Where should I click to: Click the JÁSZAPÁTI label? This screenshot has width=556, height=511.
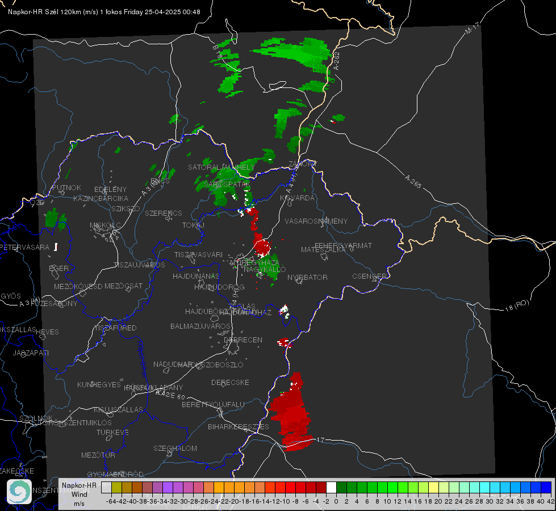point(31,353)
